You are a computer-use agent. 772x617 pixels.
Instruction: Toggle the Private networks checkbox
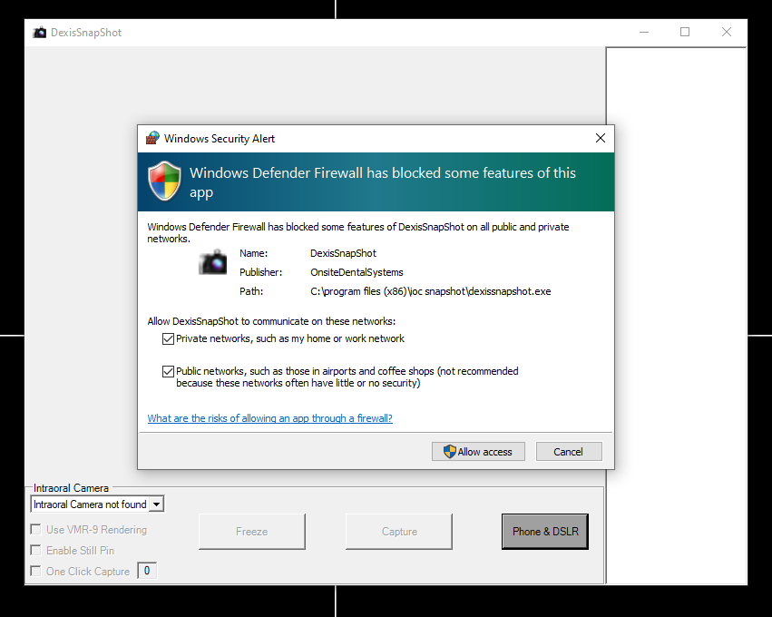pos(168,338)
